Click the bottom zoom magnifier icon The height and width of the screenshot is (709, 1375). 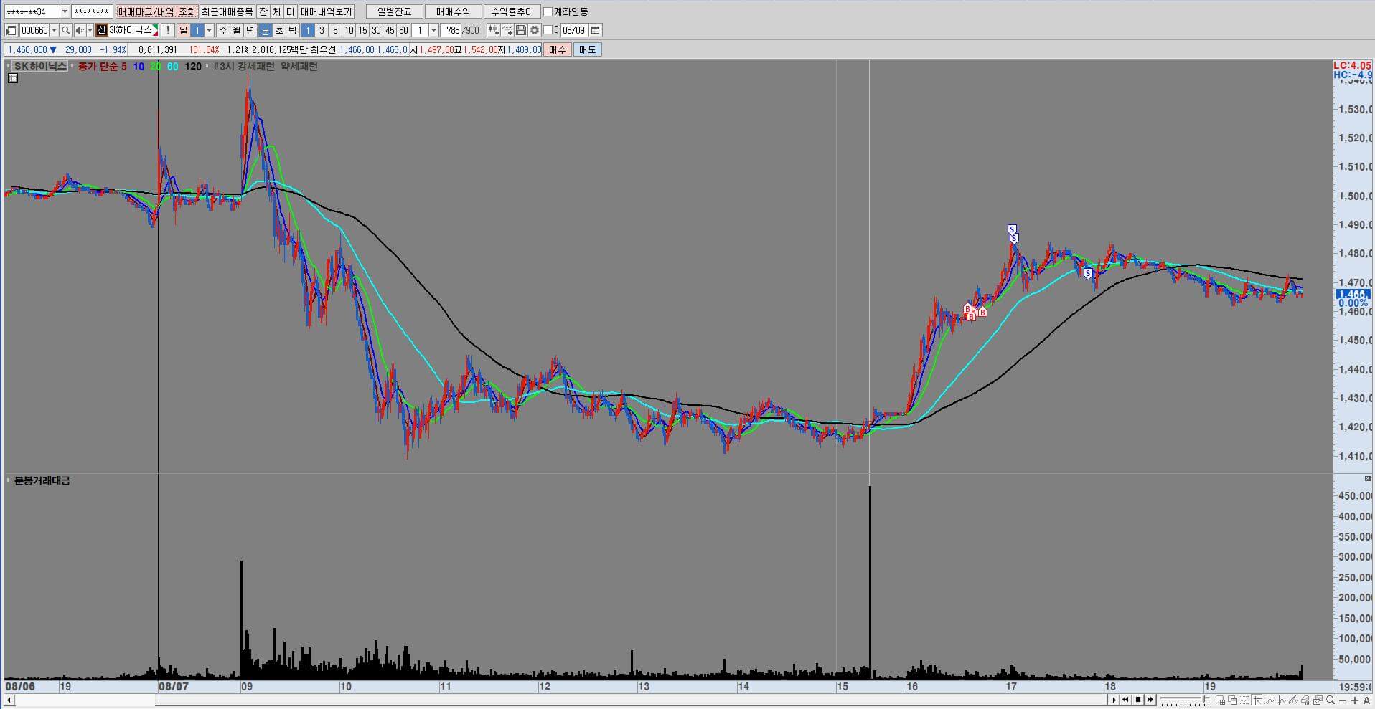[x=1330, y=700]
